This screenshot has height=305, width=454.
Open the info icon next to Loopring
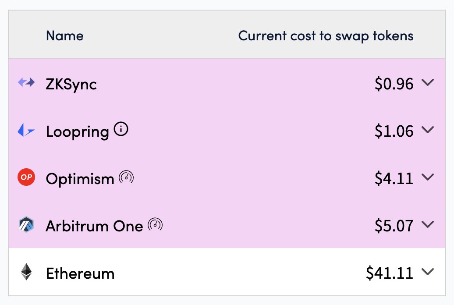click(121, 129)
